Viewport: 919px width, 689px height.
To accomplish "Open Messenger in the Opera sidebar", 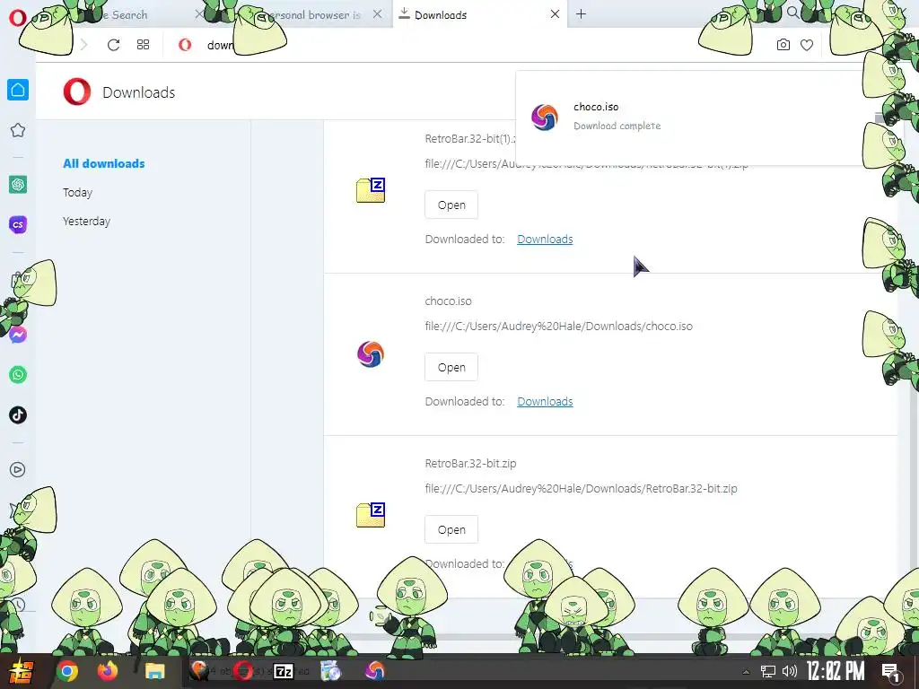I will tap(18, 335).
